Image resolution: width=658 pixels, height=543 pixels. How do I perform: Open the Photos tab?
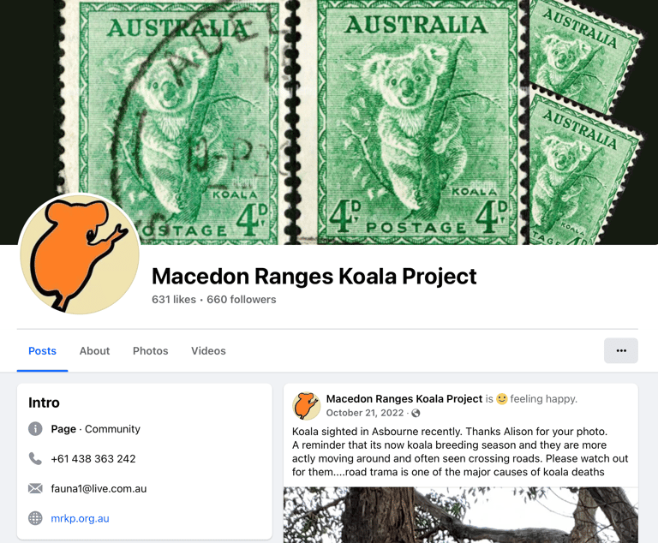click(x=150, y=351)
